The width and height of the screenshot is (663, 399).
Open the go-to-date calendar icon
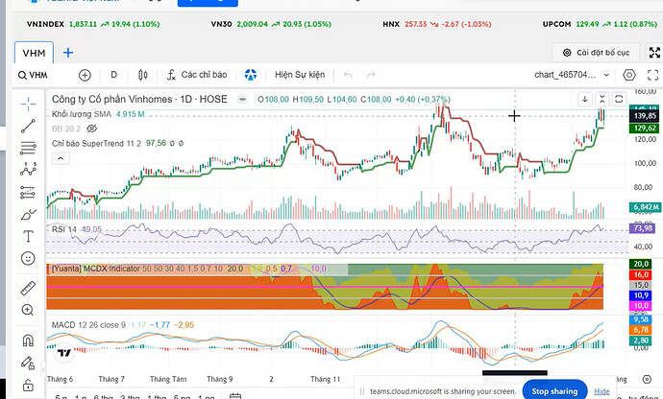point(235,396)
